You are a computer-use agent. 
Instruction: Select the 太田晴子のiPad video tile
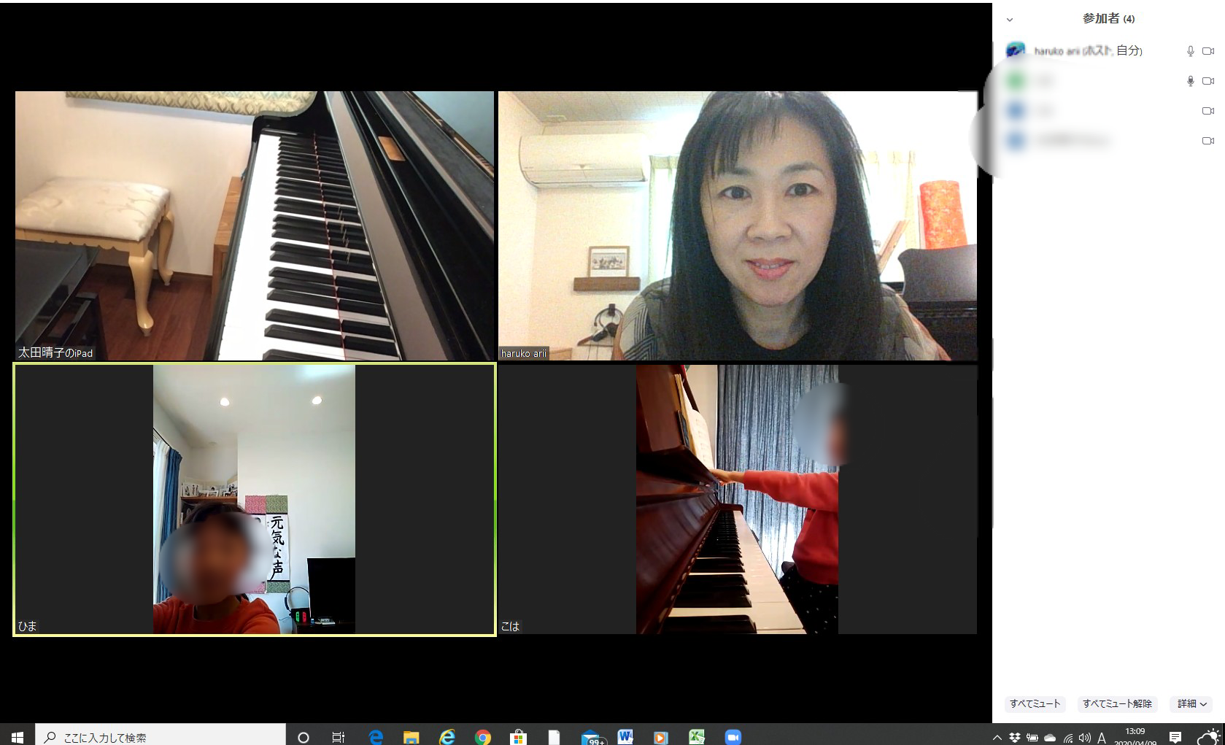[255, 225]
